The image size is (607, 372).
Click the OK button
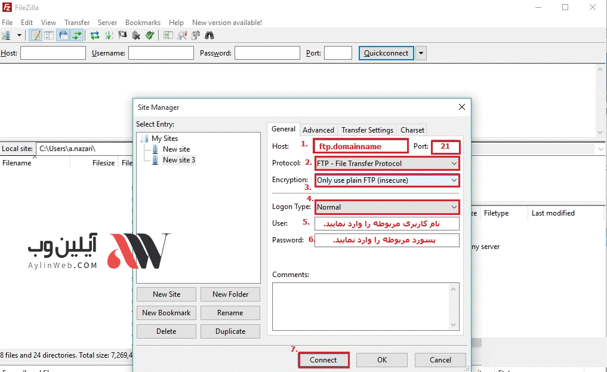click(382, 360)
